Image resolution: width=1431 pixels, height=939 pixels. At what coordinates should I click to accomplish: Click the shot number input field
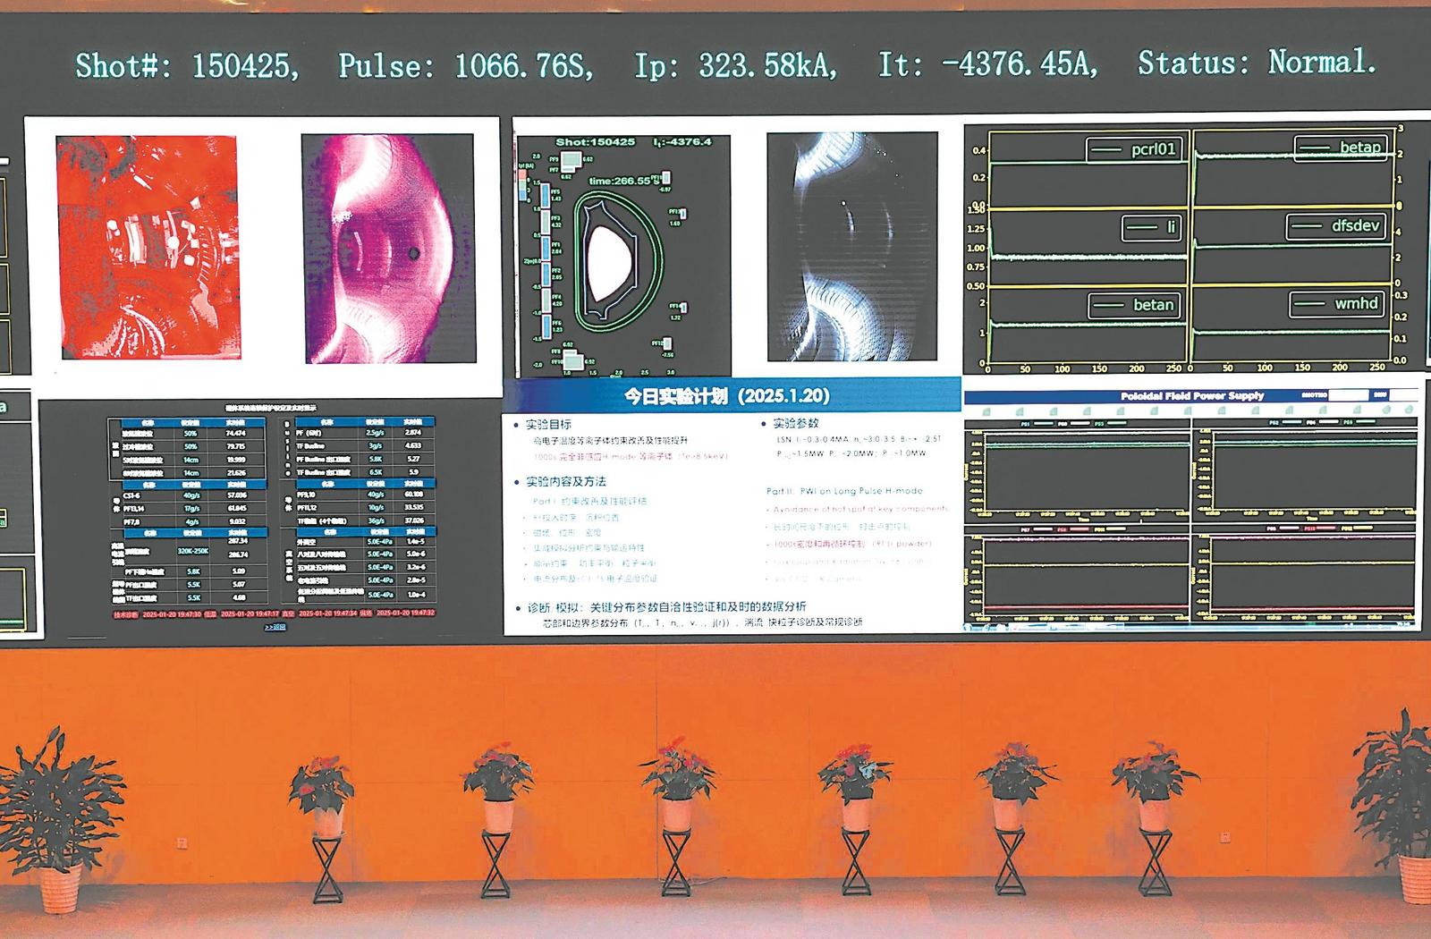click(x=1348, y=395)
